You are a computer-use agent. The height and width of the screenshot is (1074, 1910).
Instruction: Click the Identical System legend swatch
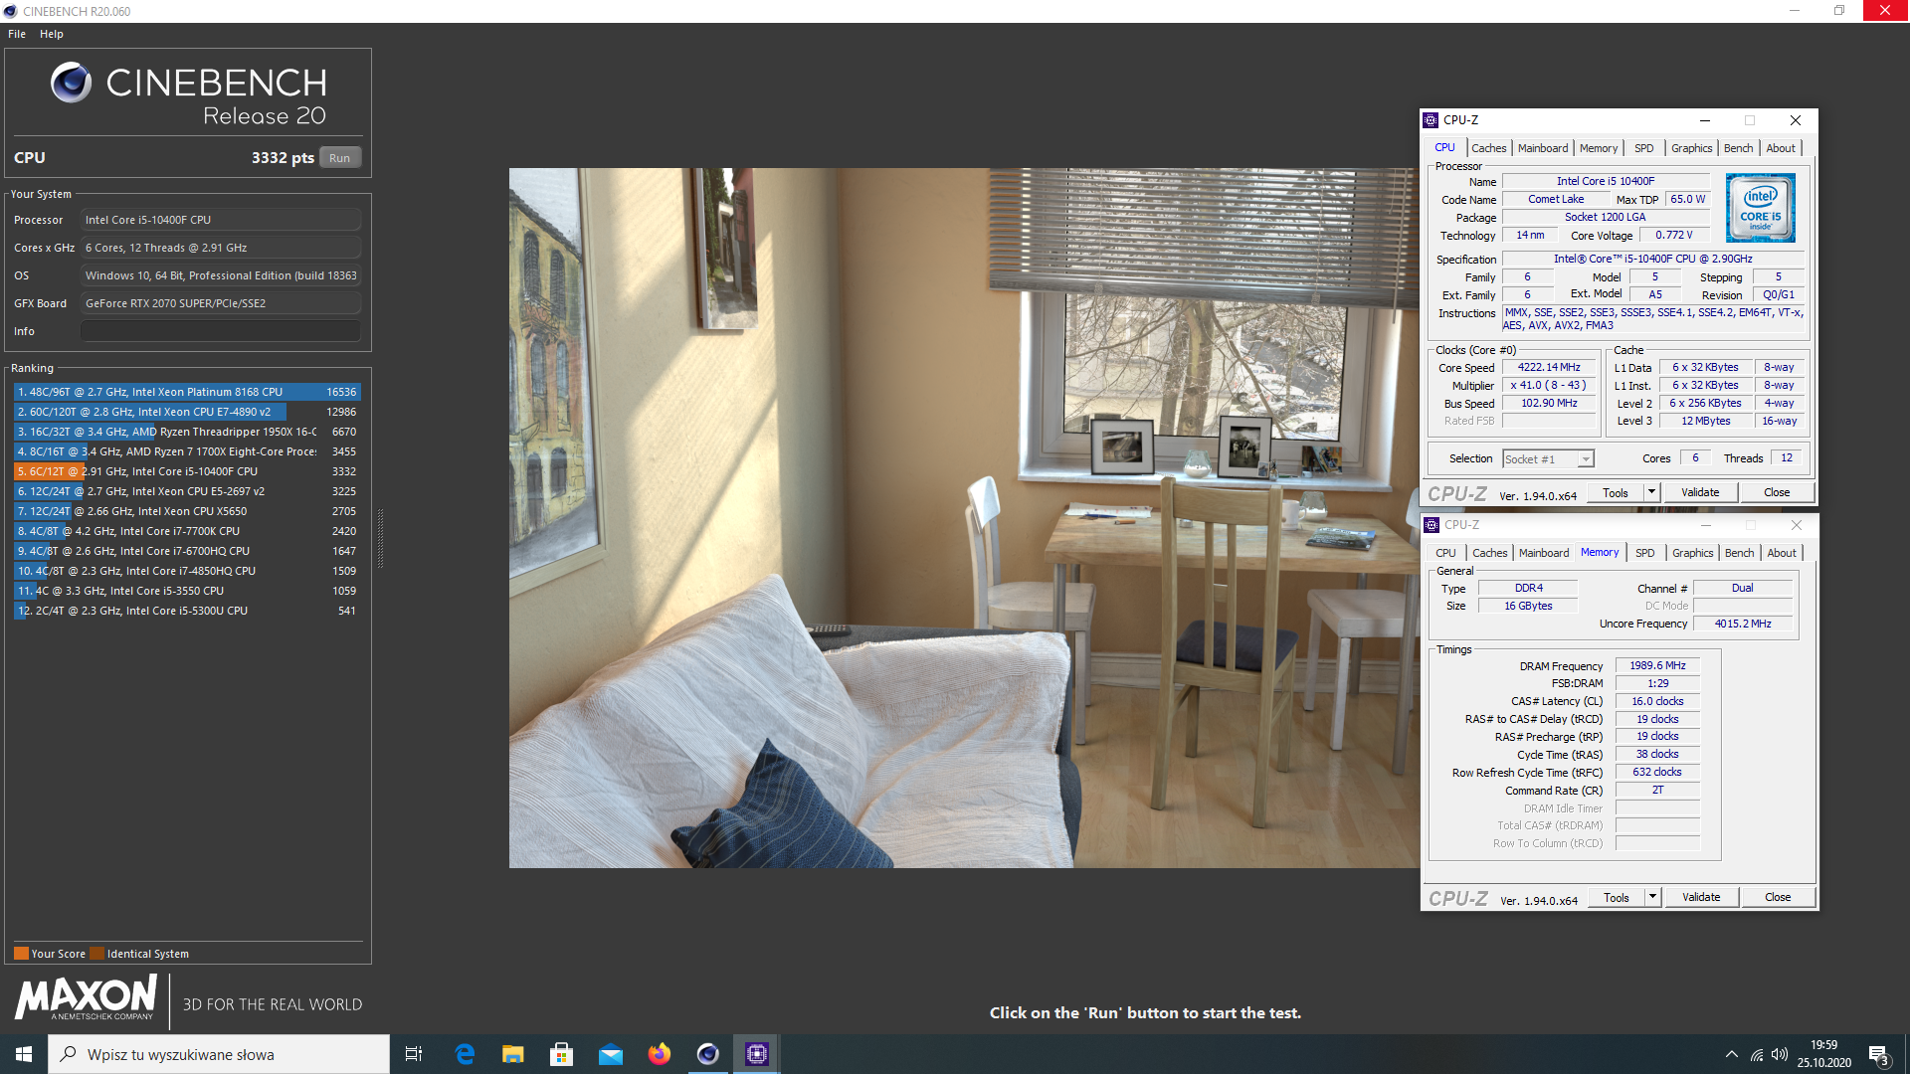(96, 954)
